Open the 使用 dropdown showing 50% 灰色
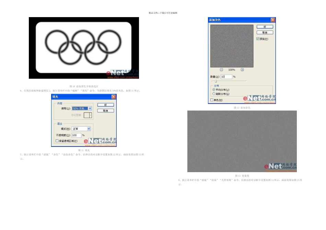Image resolution: width=326 pixels, height=230 pixels. [82, 108]
